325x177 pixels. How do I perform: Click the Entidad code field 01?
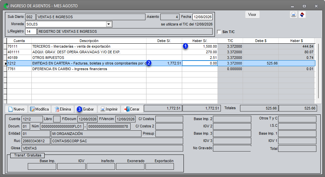(36, 134)
